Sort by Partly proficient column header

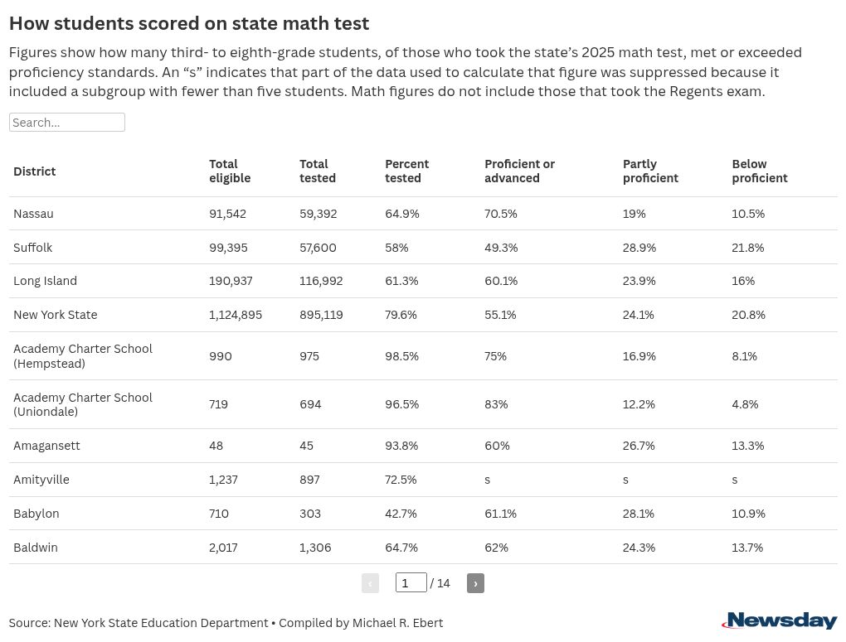tap(650, 171)
